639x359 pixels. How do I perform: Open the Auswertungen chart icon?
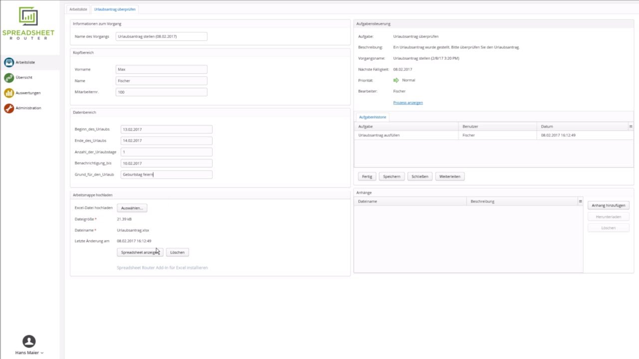pos(8,93)
